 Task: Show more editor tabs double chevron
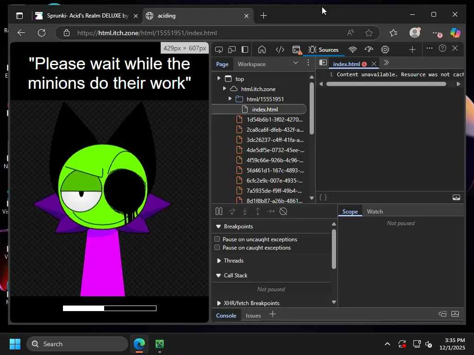(386, 62)
